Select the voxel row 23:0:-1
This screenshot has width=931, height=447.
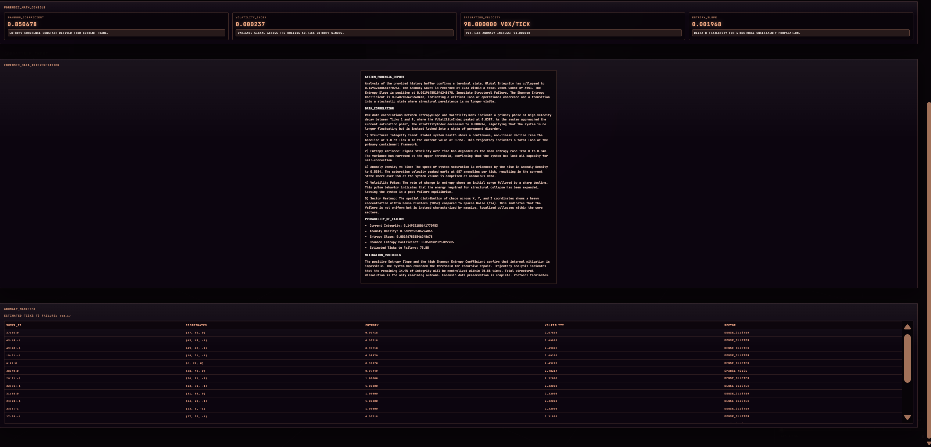tap(12, 408)
